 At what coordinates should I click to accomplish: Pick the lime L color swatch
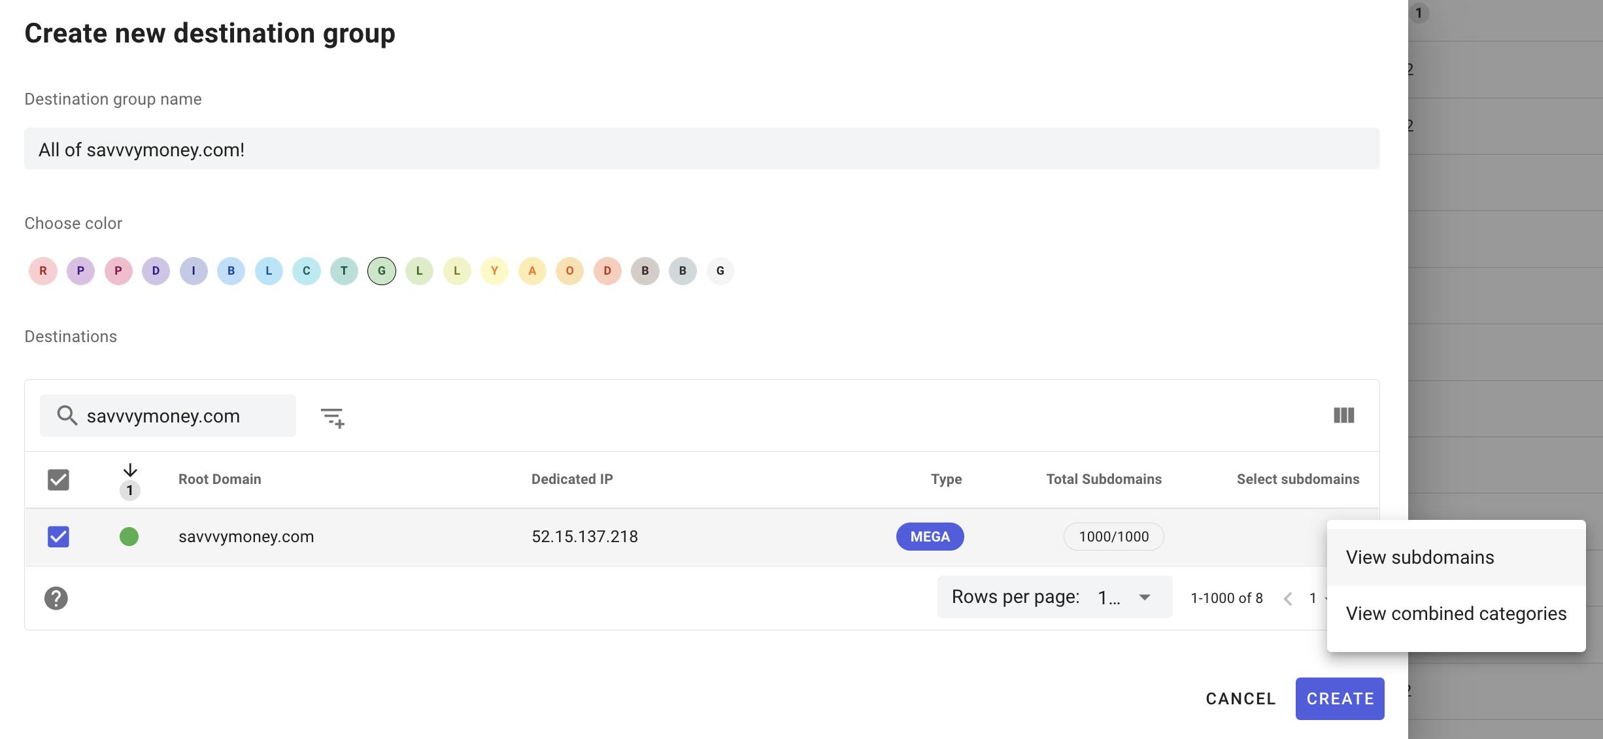pos(457,271)
